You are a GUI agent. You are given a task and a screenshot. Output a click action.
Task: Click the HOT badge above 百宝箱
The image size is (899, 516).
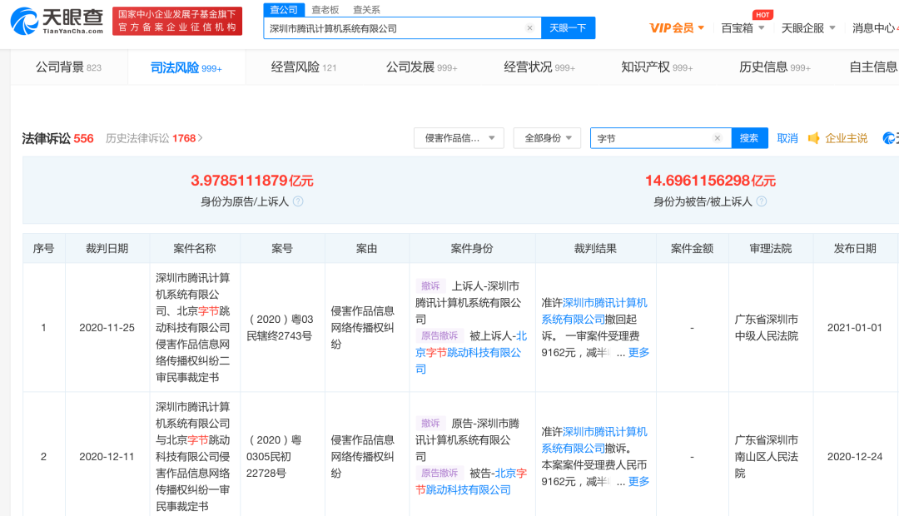pos(762,15)
